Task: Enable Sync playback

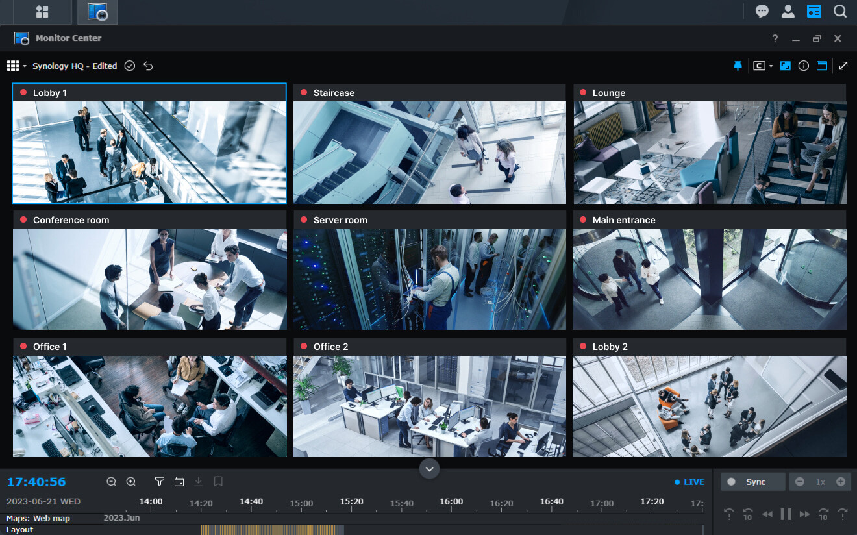Action: point(752,481)
